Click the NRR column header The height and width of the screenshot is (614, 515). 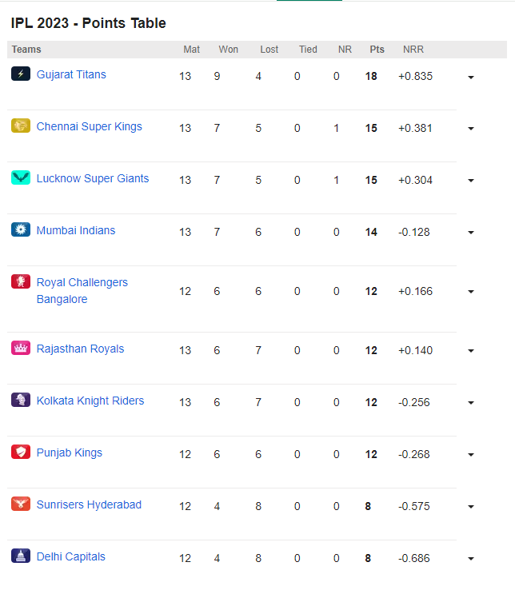pos(413,50)
